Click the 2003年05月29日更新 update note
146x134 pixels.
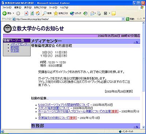click(x=119, y=91)
